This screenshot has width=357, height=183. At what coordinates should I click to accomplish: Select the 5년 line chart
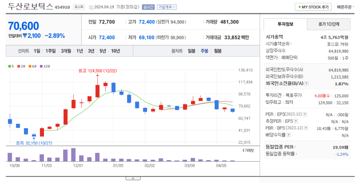(x=103, y=51)
